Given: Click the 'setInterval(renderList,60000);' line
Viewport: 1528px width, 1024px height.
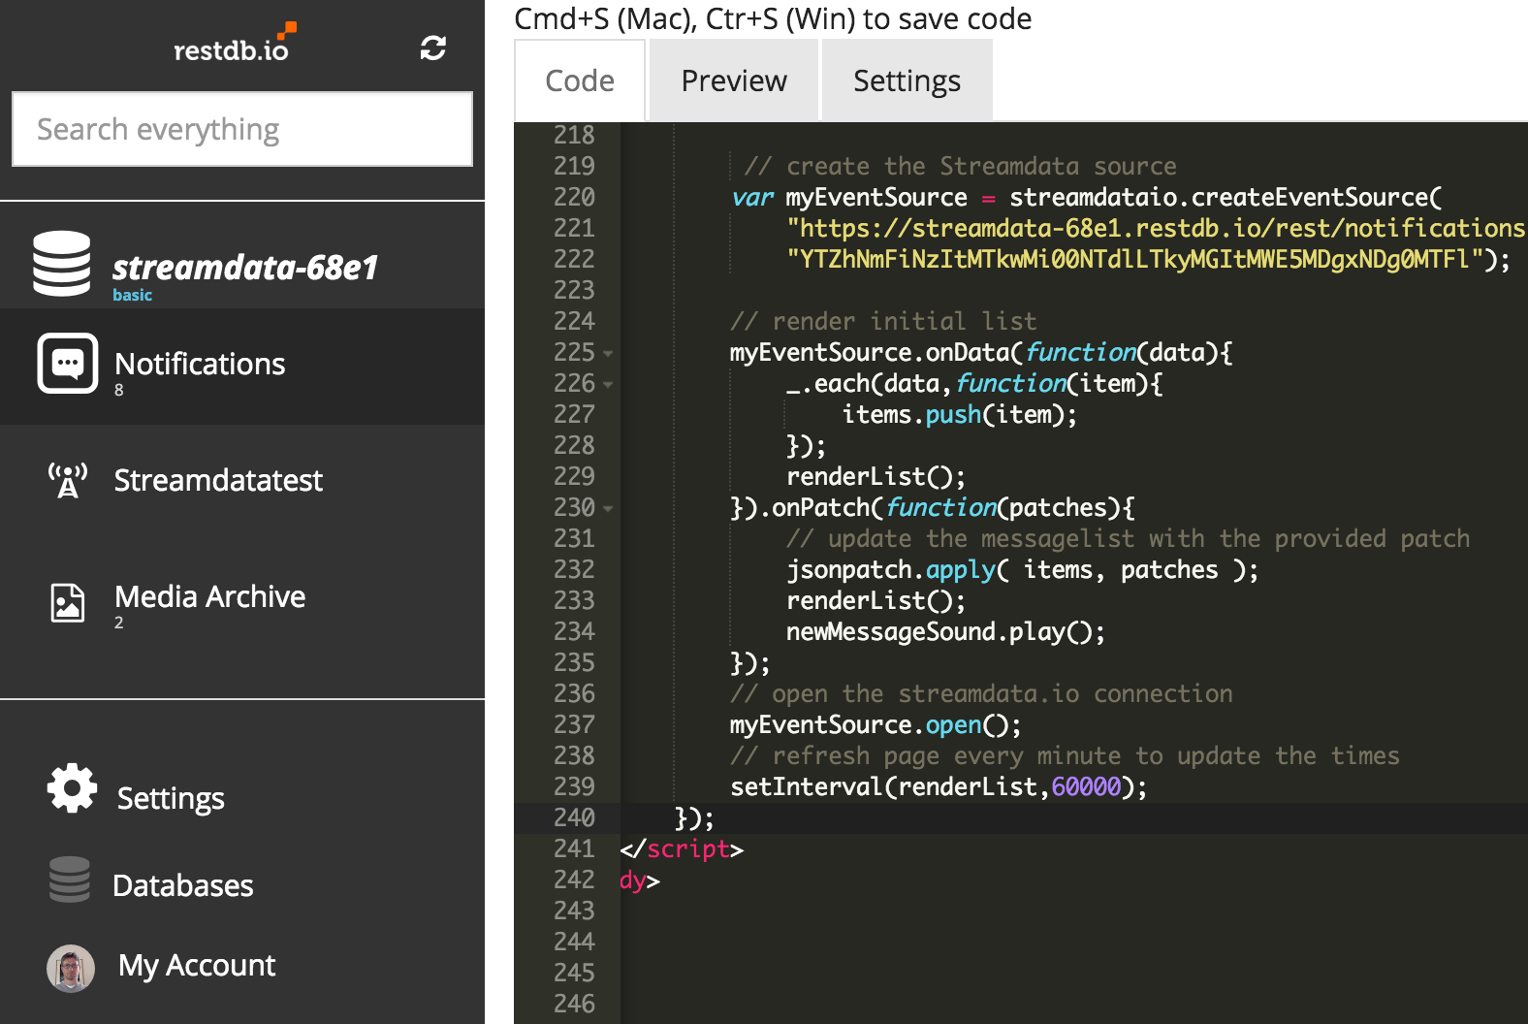Looking at the screenshot, I should pyautogui.click(x=939, y=786).
